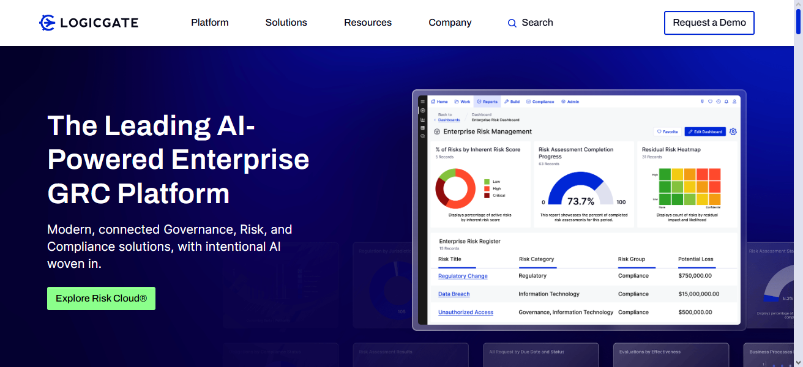Click the green Low legend swatch

487,182
